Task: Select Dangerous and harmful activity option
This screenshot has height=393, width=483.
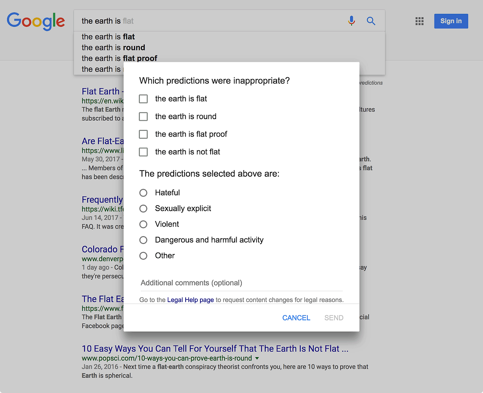Action: tap(143, 240)
